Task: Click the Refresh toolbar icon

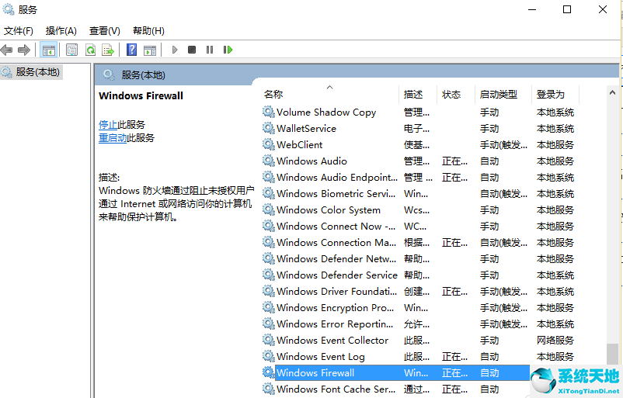Action: pyautogui.click(x=90, y=50)
